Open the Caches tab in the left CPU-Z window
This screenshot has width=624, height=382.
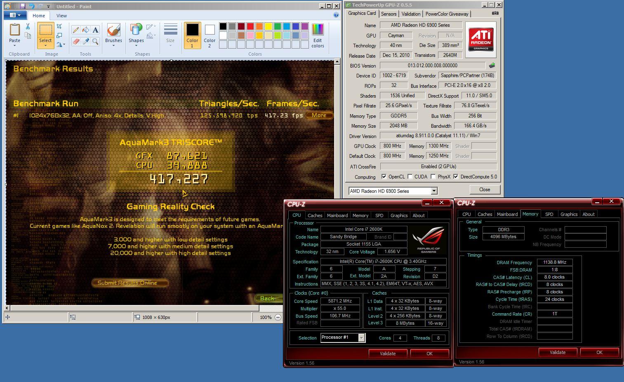tap(315, 216)
